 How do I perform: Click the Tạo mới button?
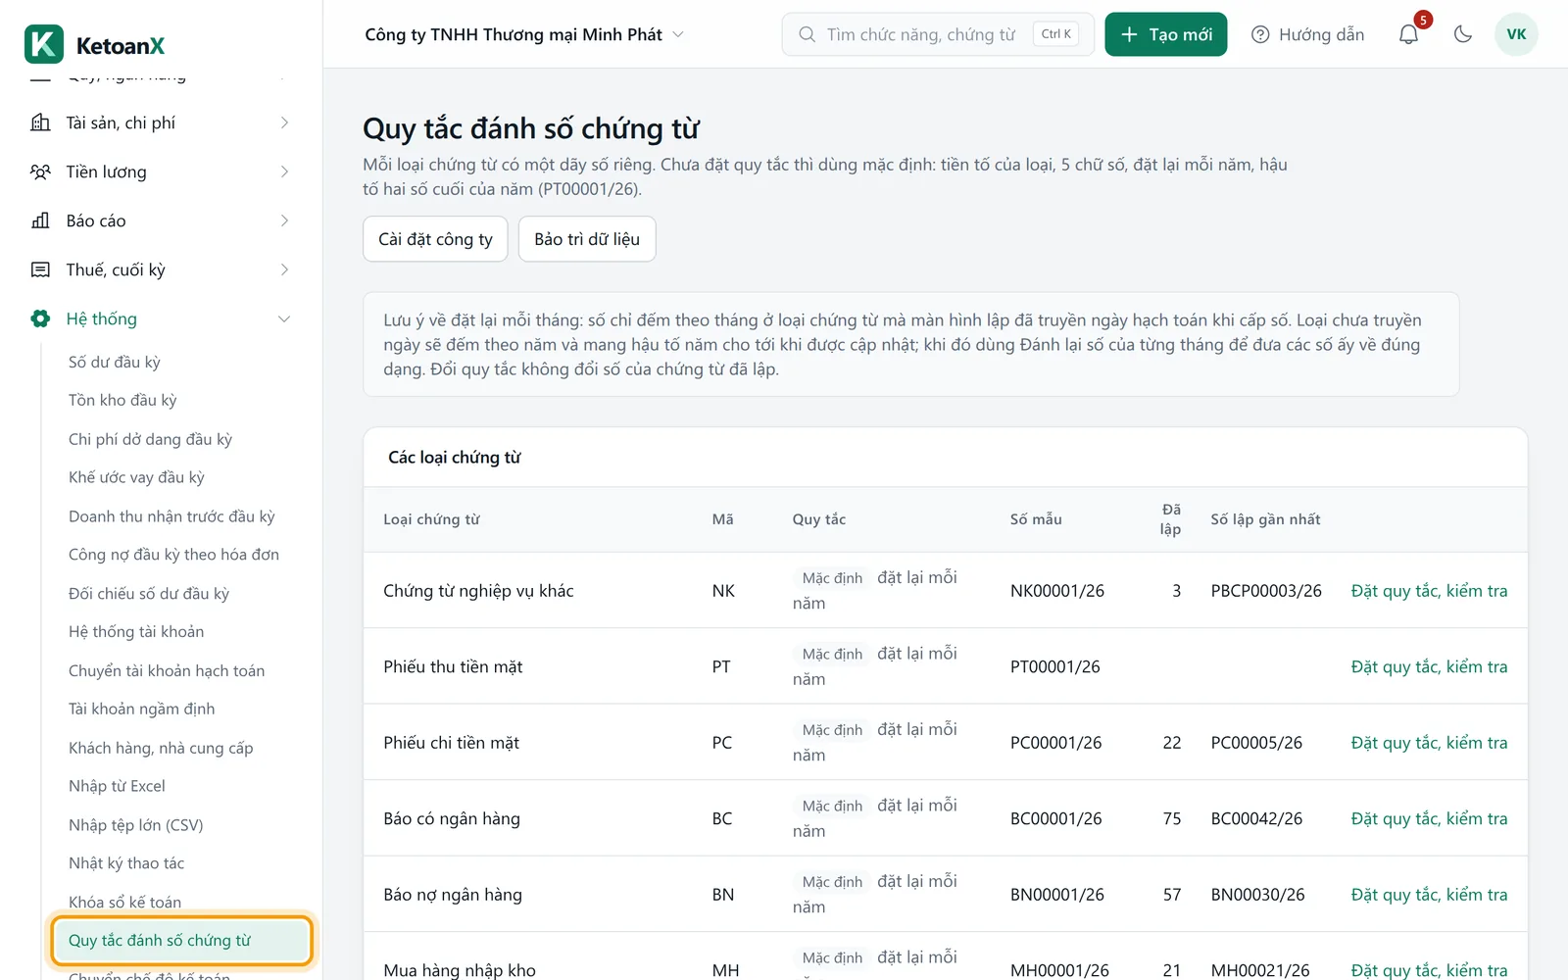coord(1166,34)
